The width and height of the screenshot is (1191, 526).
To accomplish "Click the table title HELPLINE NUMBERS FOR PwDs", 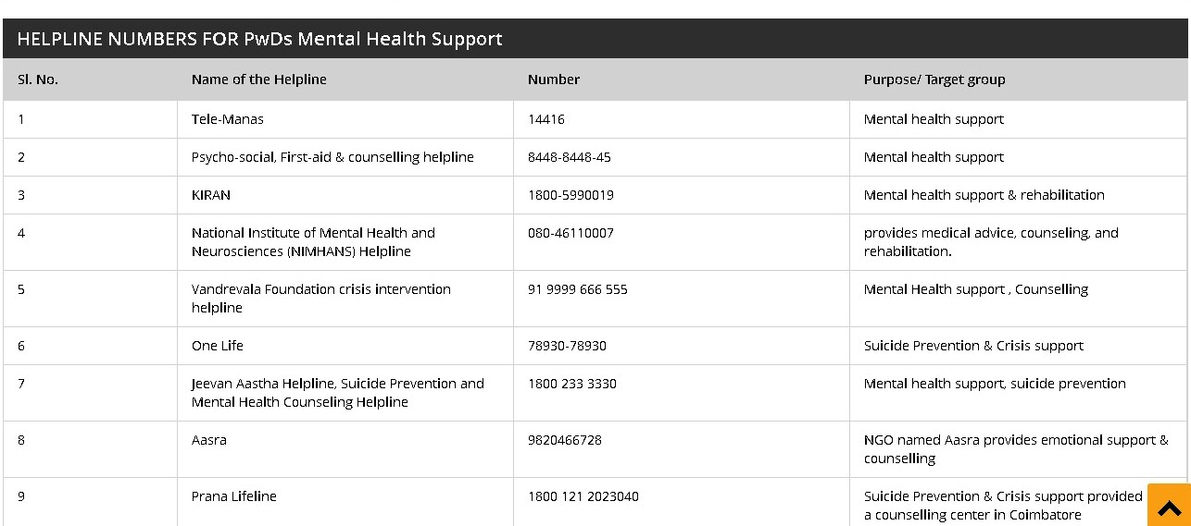I will (259, 39).
